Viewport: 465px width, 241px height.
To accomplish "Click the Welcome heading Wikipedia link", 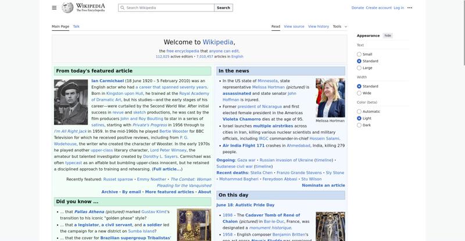I will pos(218,42).
